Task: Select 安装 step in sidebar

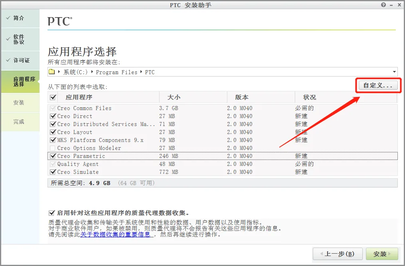Action: [20, 102]
